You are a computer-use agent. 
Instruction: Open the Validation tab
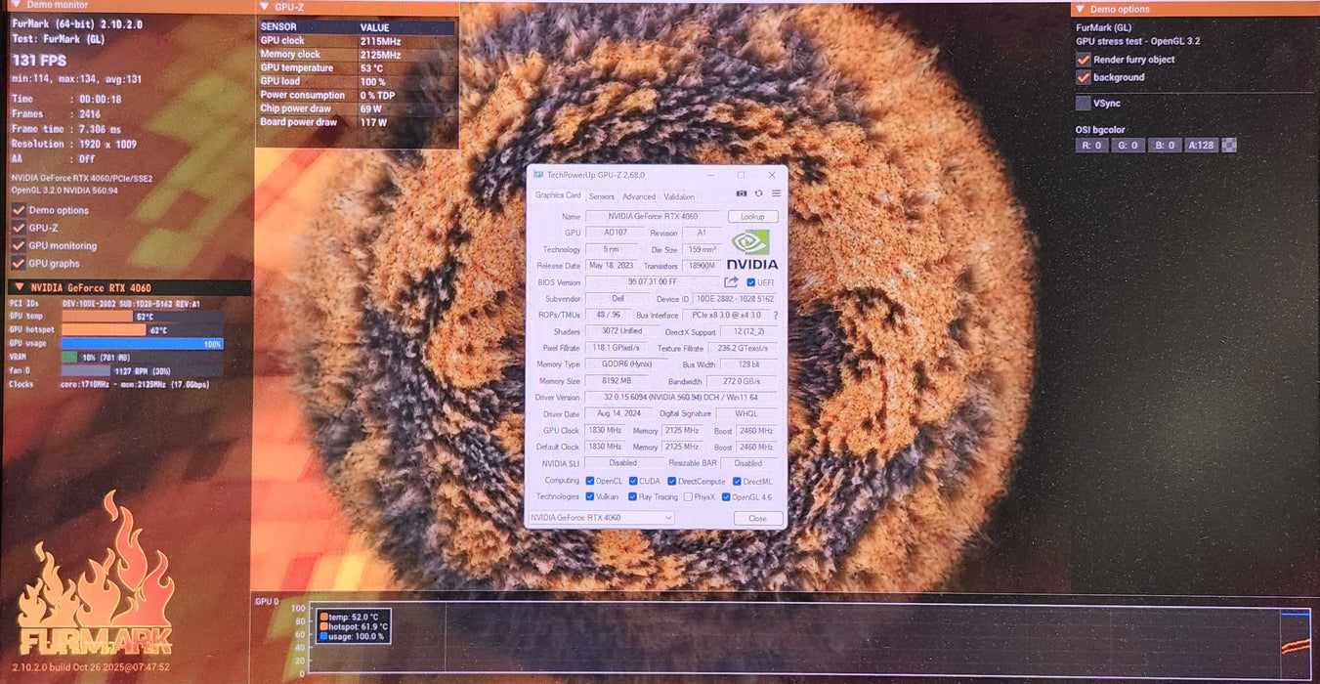point(679,196)
